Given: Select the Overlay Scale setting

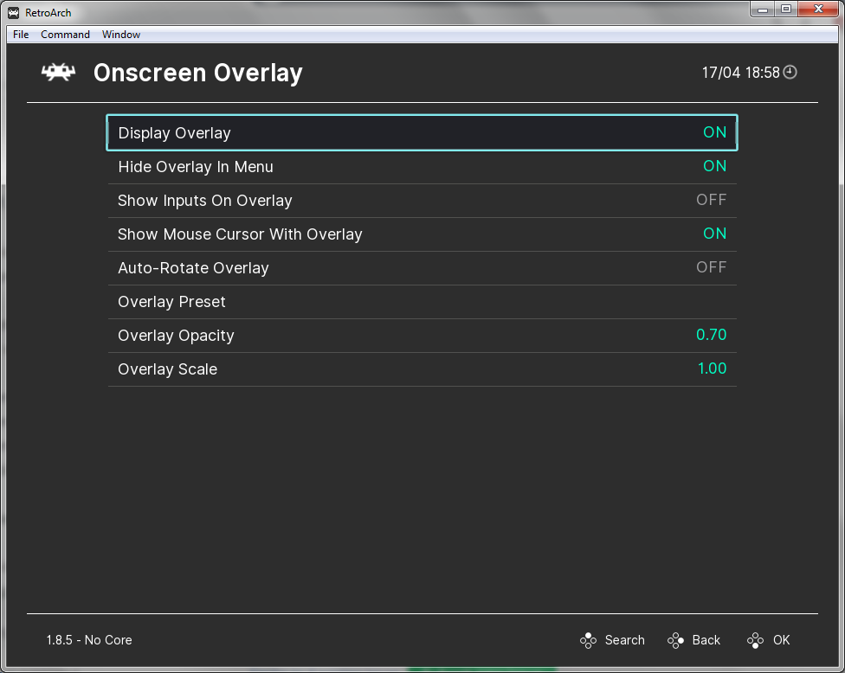Looking at the screenshot, I should pos(422,369).
